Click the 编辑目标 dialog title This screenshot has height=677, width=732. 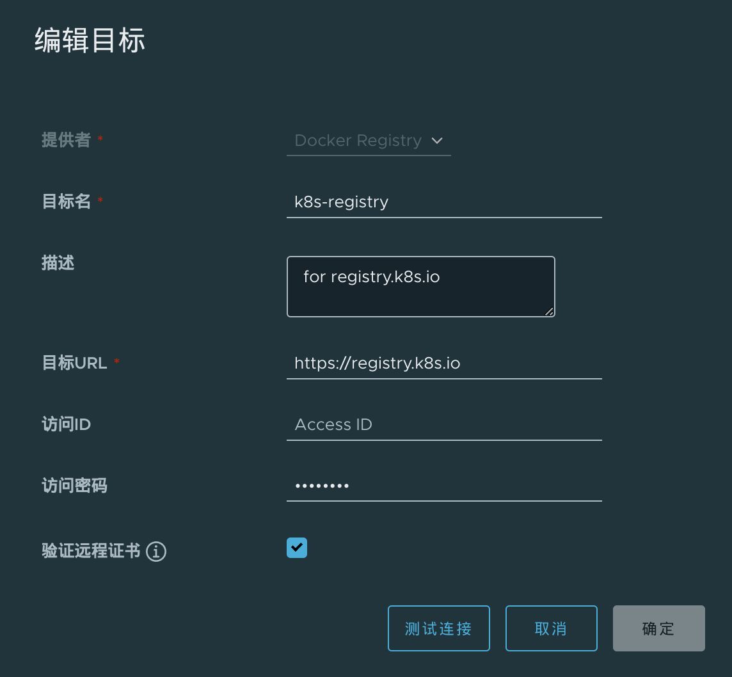point(90,40)
